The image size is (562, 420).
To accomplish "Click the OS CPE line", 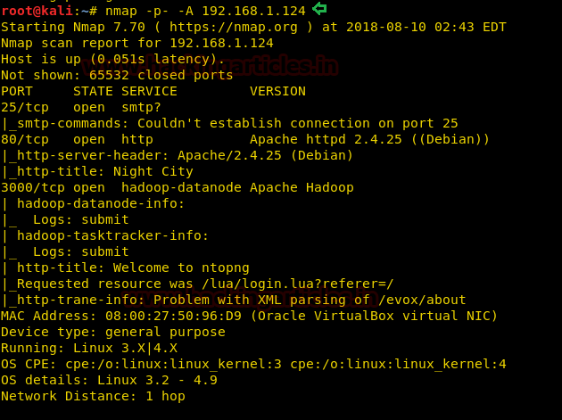I will [253, 364].
